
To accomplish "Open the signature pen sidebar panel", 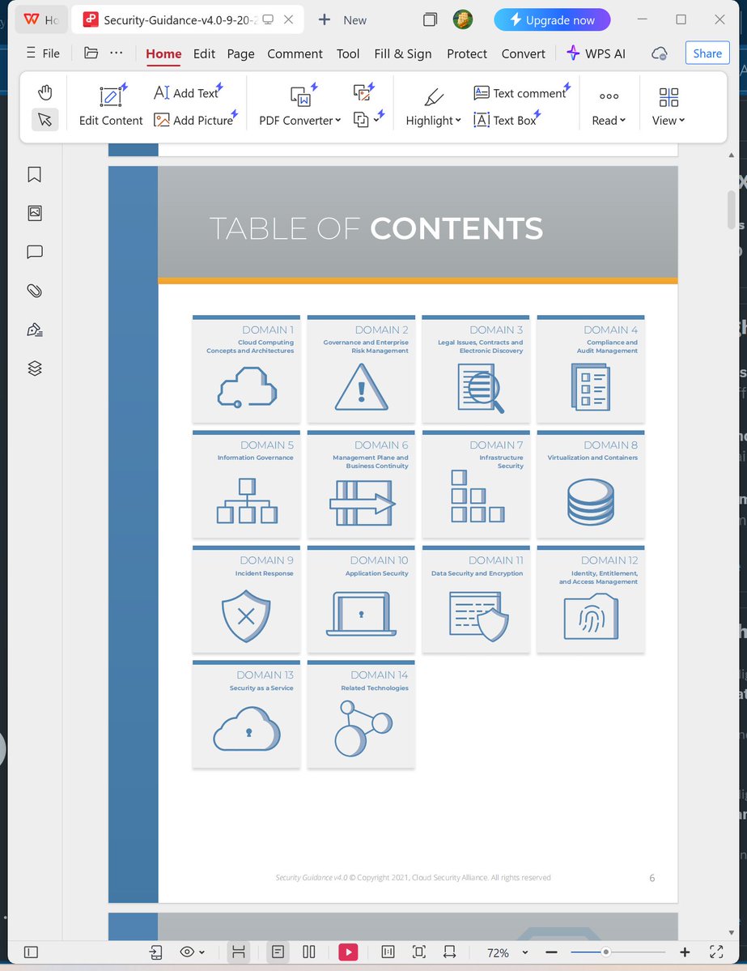I will [35, 330].
